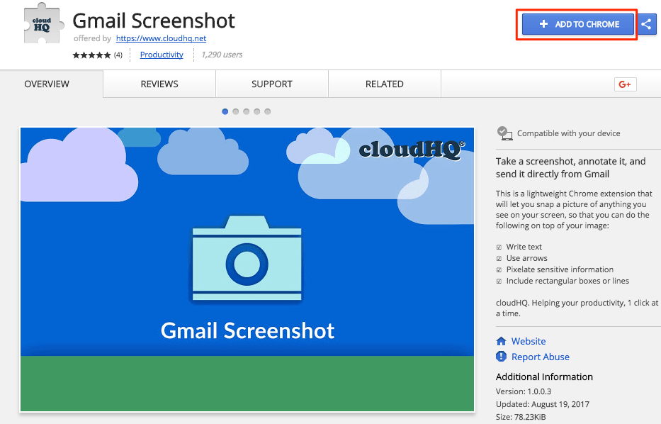The image size is (661, 424).
Task: Click the compatible-with-device checkmark icon
Action: click(504, 131)
